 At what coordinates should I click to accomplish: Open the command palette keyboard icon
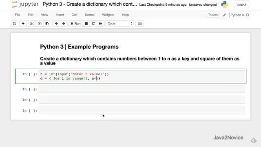(x=139, y=24)
